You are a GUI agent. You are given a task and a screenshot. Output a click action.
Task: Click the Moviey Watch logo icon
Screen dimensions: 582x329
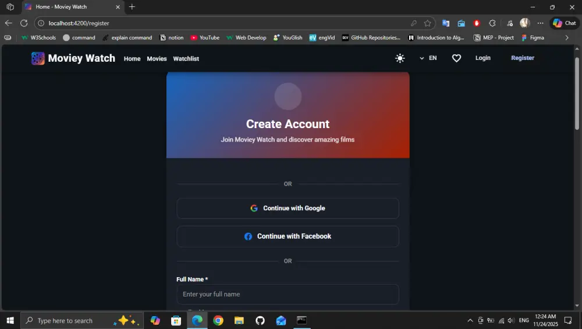point(38,58)
